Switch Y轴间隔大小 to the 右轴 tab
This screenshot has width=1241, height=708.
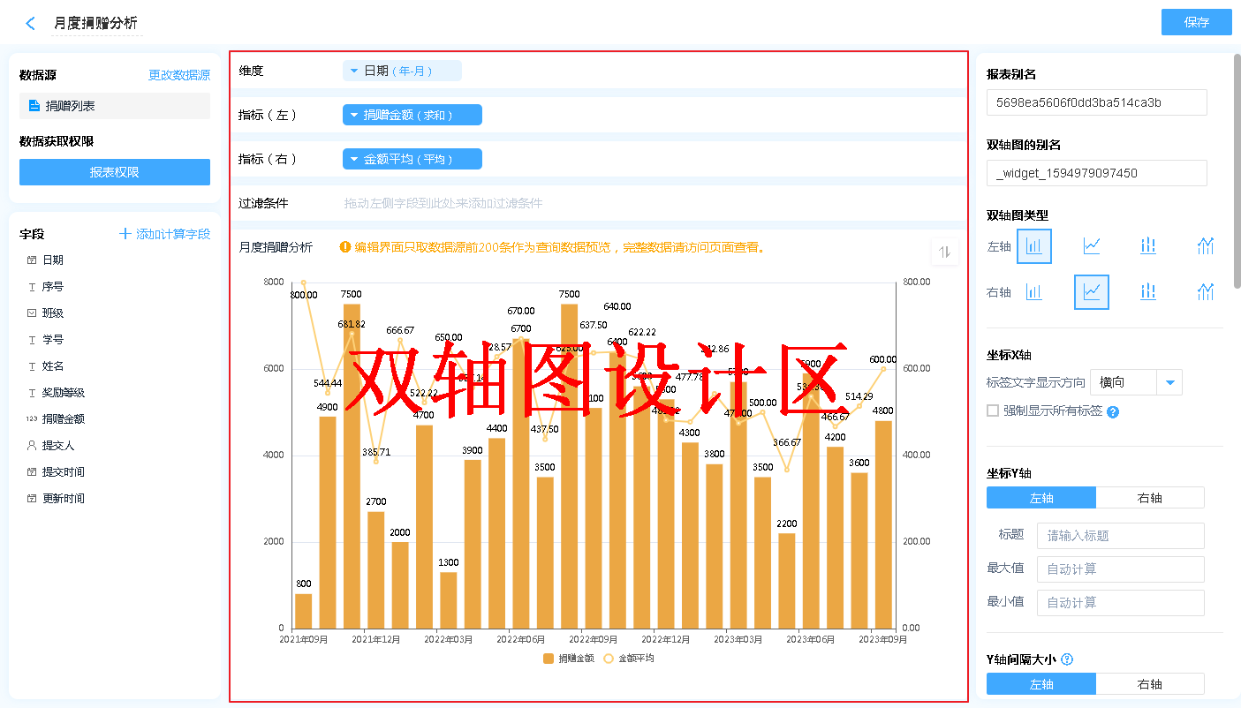tap(1149, 684)
